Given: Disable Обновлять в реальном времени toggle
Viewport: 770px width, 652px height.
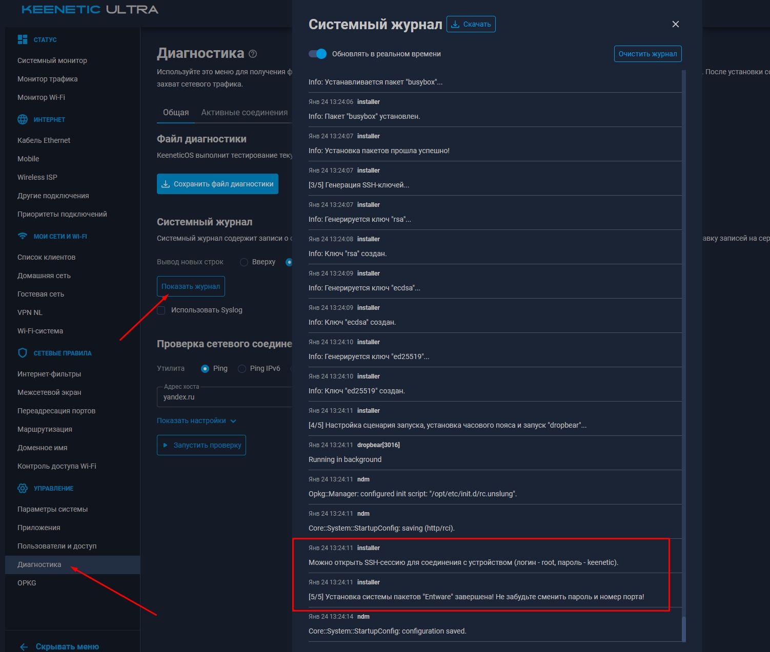Looking at the screenshot, I should coord(318,53).
